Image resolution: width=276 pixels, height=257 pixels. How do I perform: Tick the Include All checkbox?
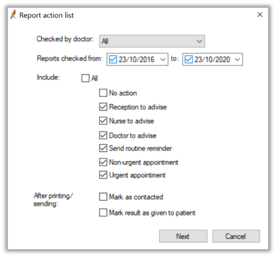[86, 78]
